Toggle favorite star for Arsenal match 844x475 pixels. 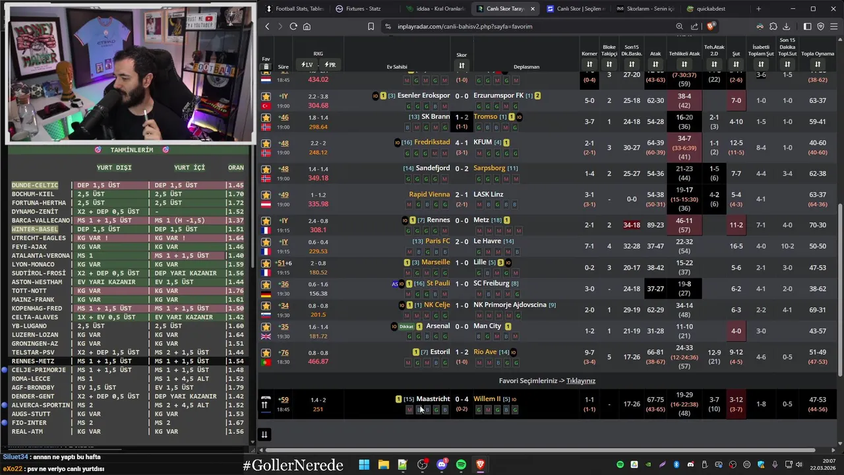[x=266, y=327]
